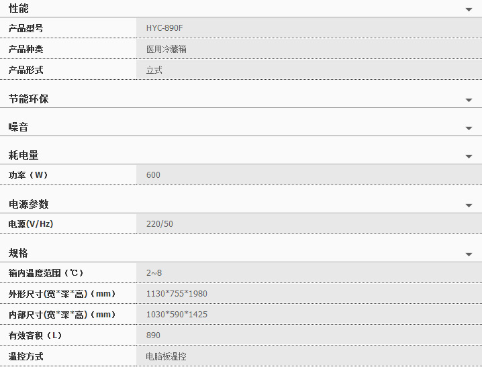This screenshot has height=367, width=482.
Task: Click the 节能环保 section heading
Action: tap(28, 99)
